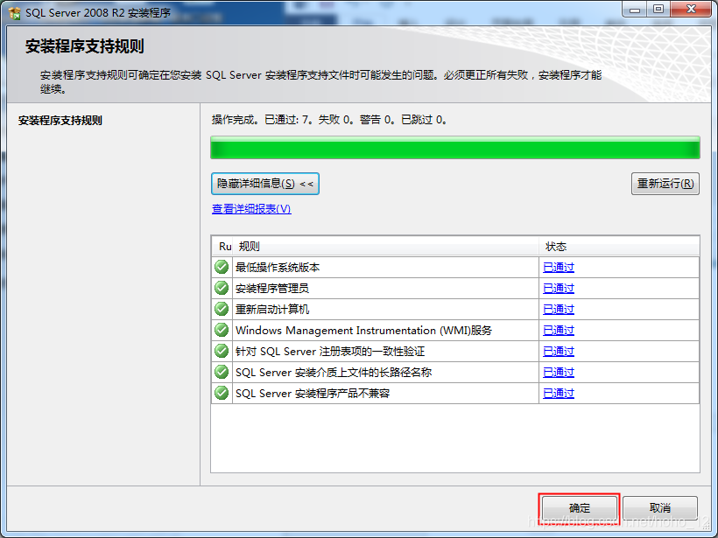Select SQL Server 安装程序产品不兼容 text
The image size is (718, 538).
pyautogui.click(x=313, y=394)
